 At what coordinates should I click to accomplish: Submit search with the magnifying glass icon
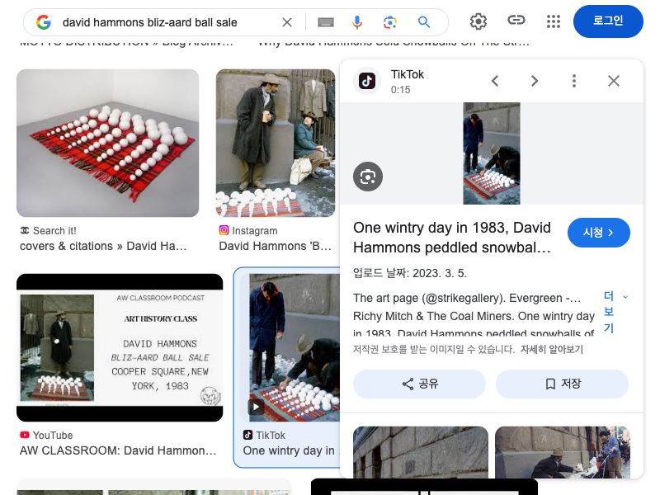pyautogui.click(x=424, y=22)
